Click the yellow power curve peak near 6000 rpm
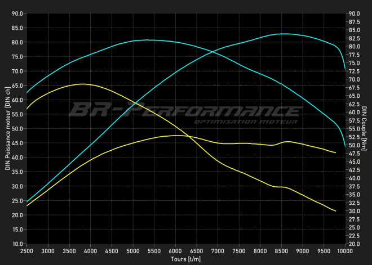The height and width of the screenshot is (265, 372). coord(176,135)
